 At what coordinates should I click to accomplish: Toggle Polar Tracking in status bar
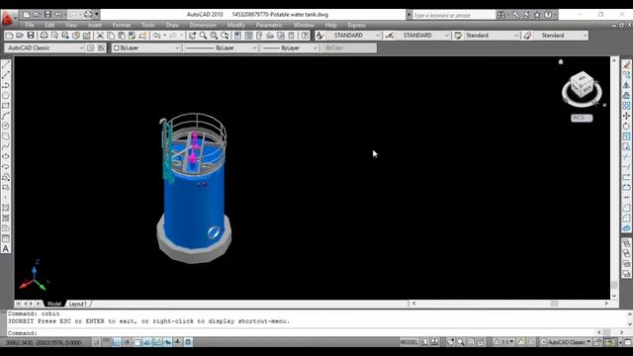127,342
